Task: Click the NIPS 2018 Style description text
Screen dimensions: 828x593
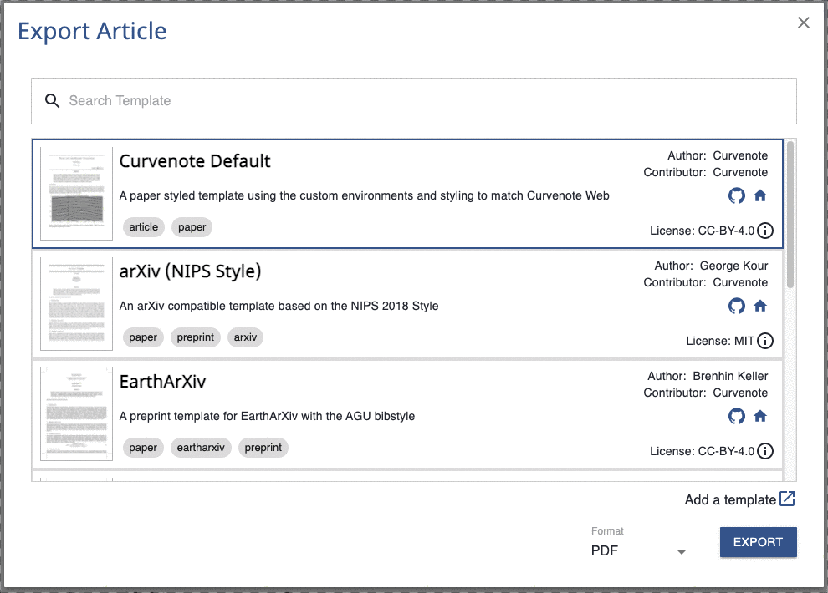Action: (x=279, y=306)
